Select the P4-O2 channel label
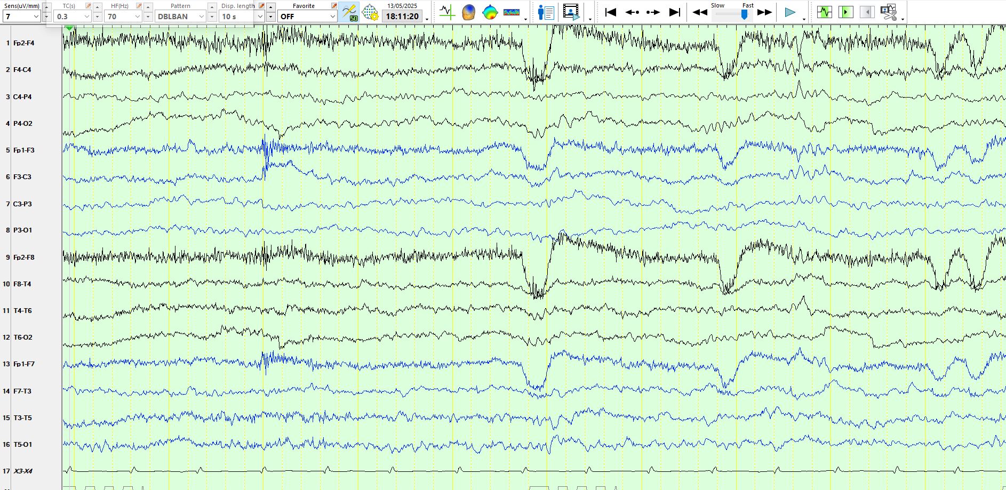Screen dimensions: 1006x490 22,124
